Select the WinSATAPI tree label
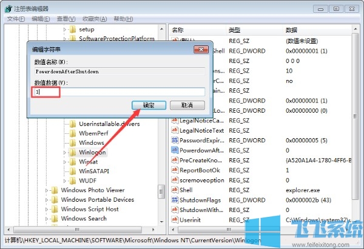 click(94, 171)
